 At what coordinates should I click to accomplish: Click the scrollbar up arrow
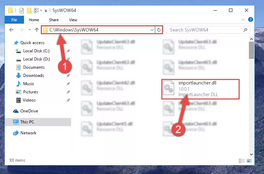(x=251, y=39)
